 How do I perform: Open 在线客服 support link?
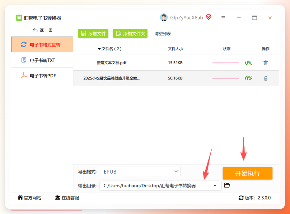(x=67, y=198)
